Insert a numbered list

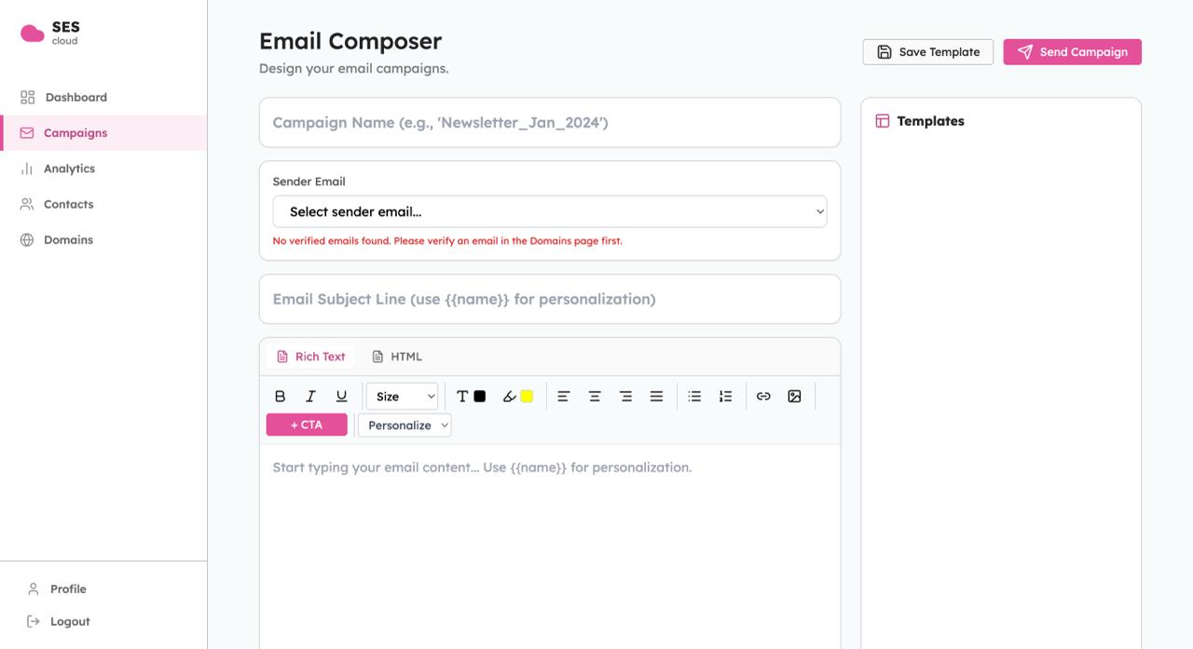click(725, 396)
